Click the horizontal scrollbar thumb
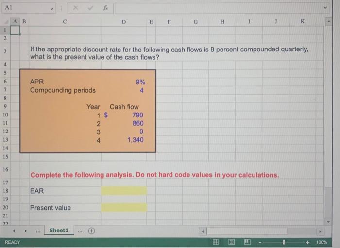This screenshot has width=340, height=248. coord(247,231)
